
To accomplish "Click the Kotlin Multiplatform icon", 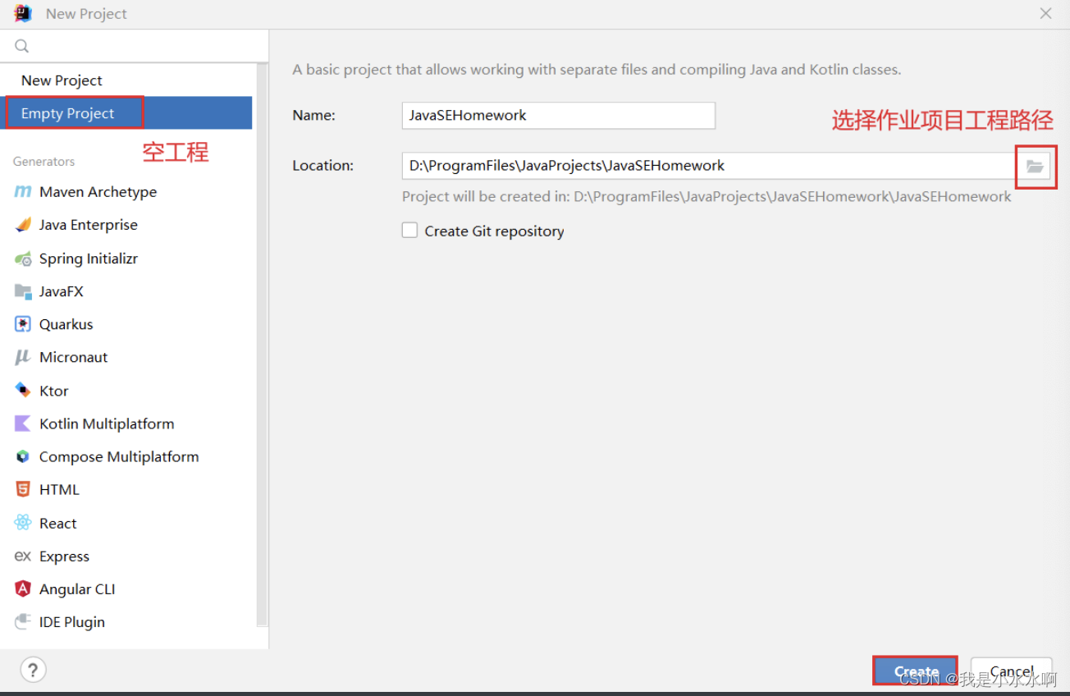I will (x=23, y=424).
